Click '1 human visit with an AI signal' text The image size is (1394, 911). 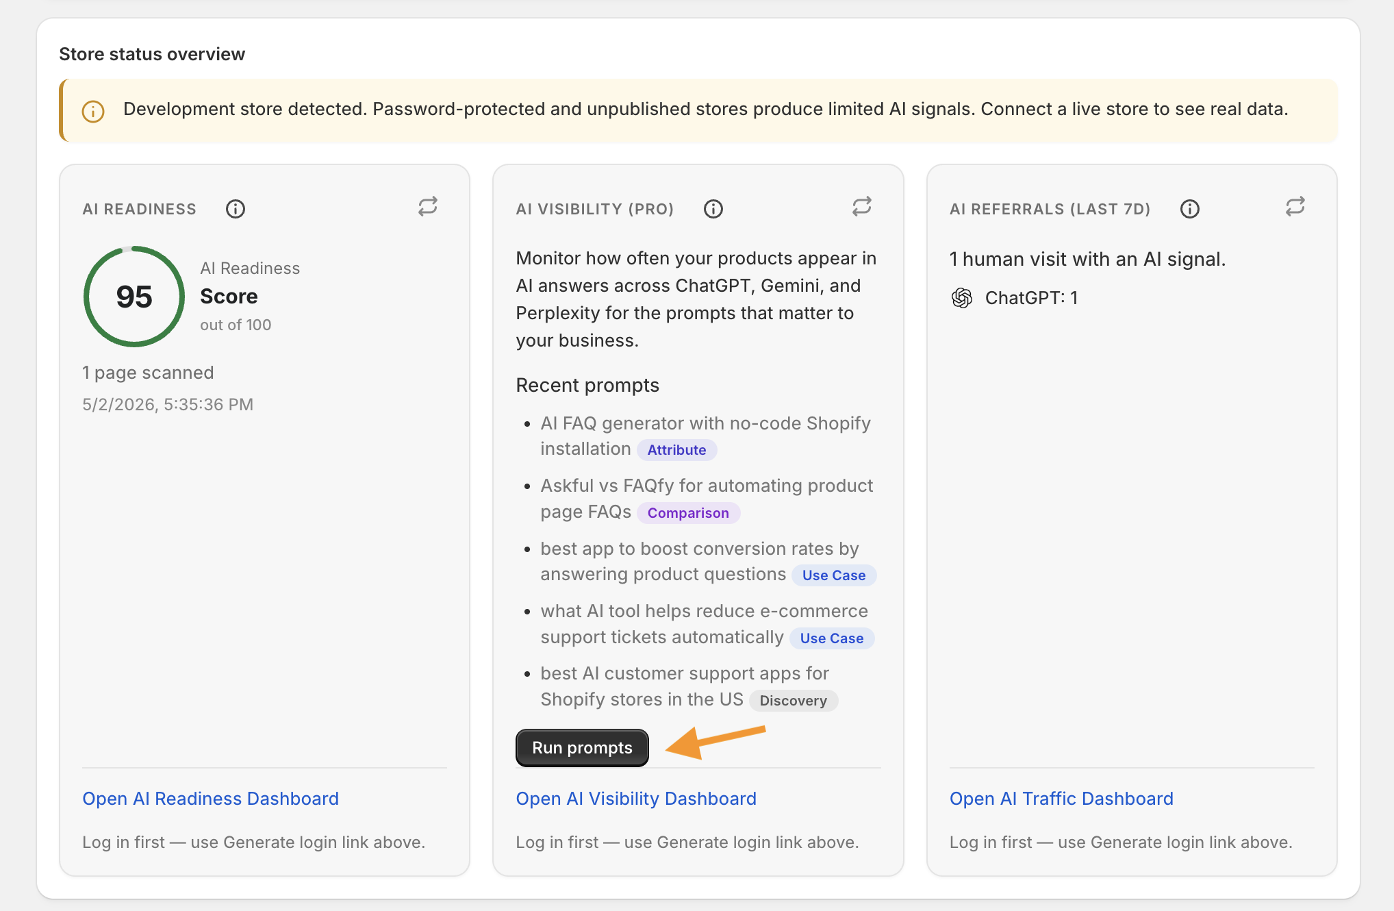(x=1087, y=259)
